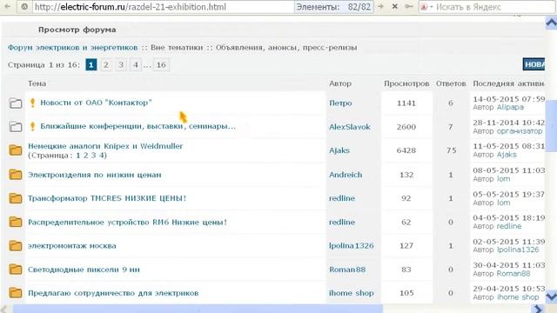
Task: Click orange folder icon of Светодиодные пиксели row
Action: [x=16, y=270]
